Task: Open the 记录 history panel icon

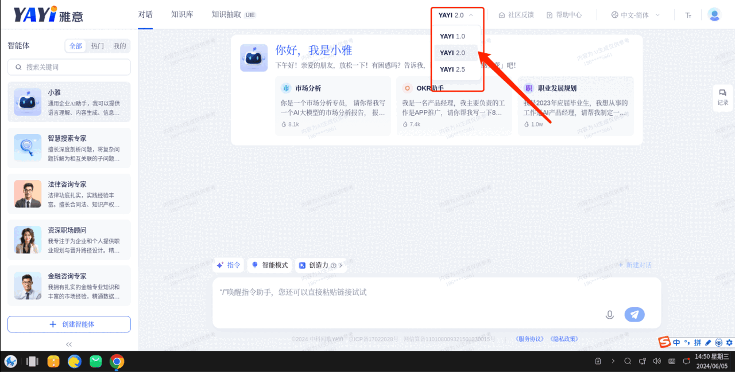Action: coord(722,97)
